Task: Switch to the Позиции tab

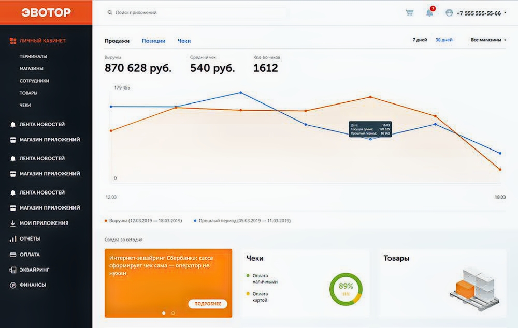Action: point(154,41)
